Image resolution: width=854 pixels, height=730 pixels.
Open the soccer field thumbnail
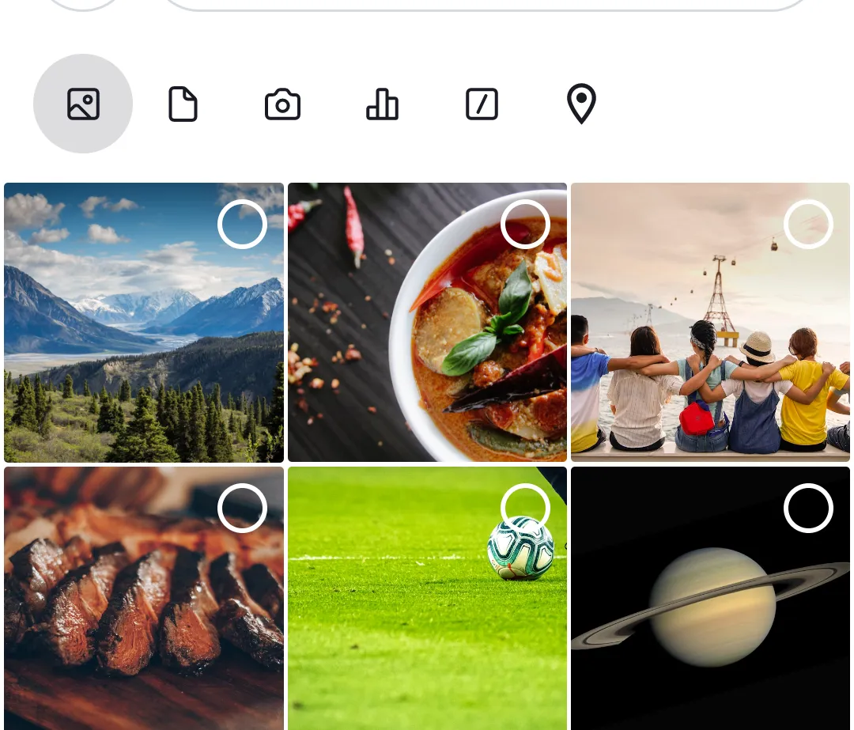427,598
